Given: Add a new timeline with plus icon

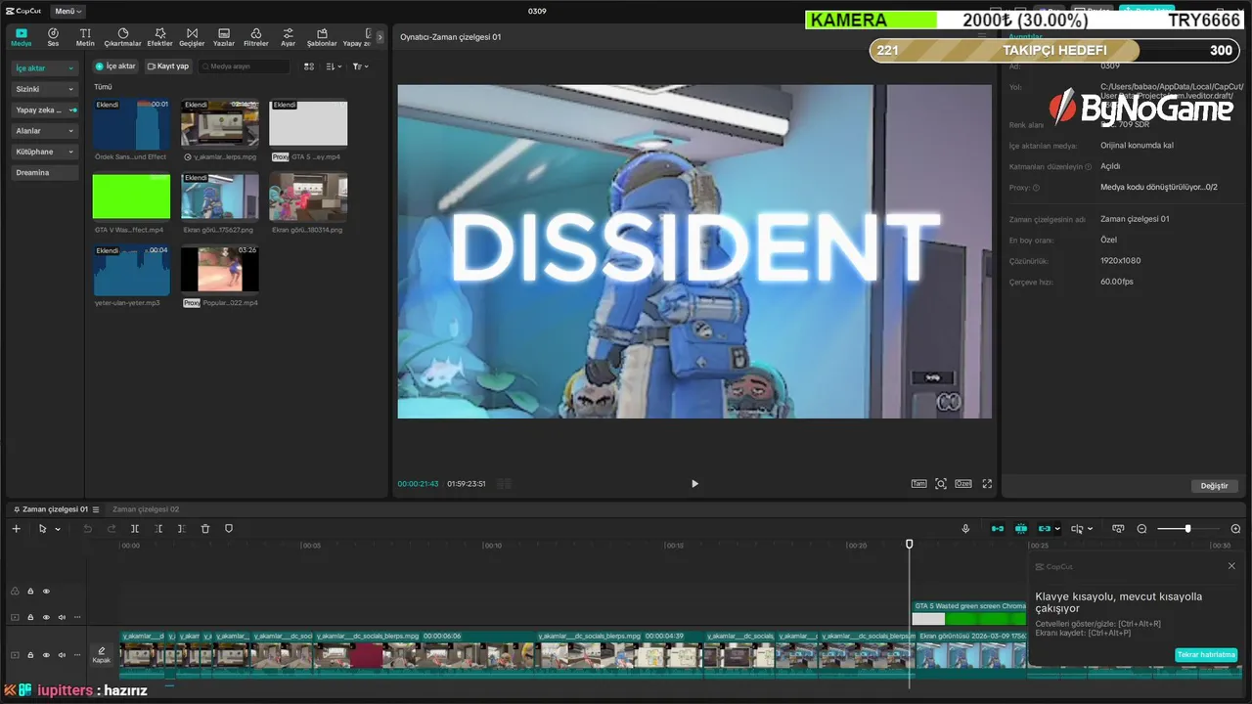Looking at the screenshot, I should click(x=16, y=529).
